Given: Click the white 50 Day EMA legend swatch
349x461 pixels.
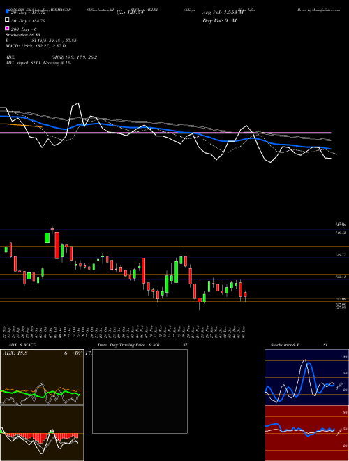Looking at the screenshot, I should [x=8, y=20].
